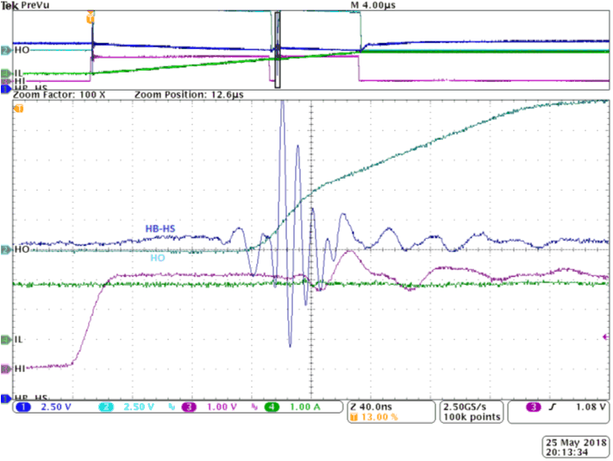Viewport: 613px width, 461px height.
Task: Click the 2.50 V channel 2 scale readout
Action: tap(139, 407)
